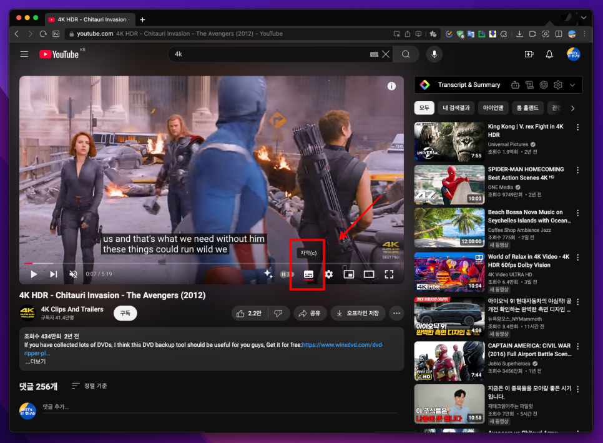Image resolution: width=603 pixels, height=443 pixels.
Task: Play the video
Action: (x=34, y=274)
